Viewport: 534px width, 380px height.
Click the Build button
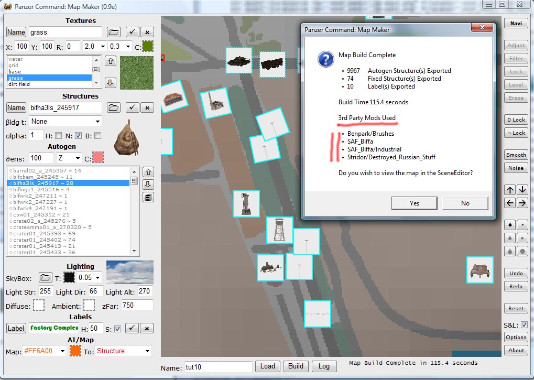296,366
